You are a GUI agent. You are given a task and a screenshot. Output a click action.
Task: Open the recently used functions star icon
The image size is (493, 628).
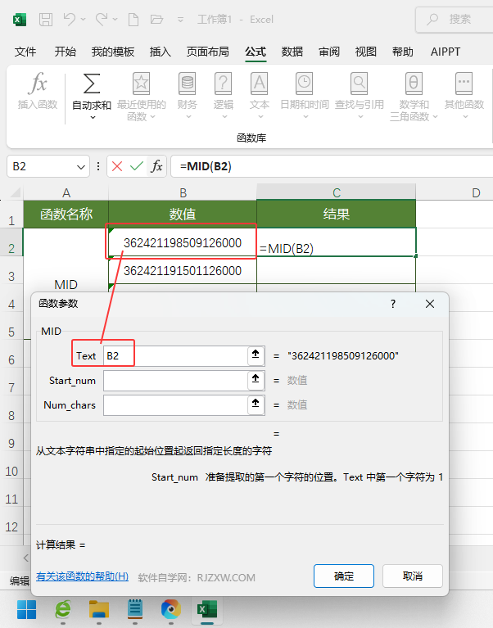[x=141, y=84]
